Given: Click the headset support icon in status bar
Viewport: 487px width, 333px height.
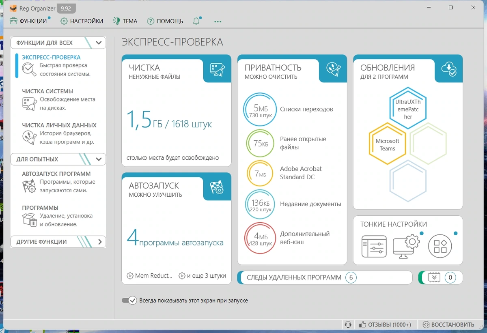Looking at the screenshot, I should (348, 324).
